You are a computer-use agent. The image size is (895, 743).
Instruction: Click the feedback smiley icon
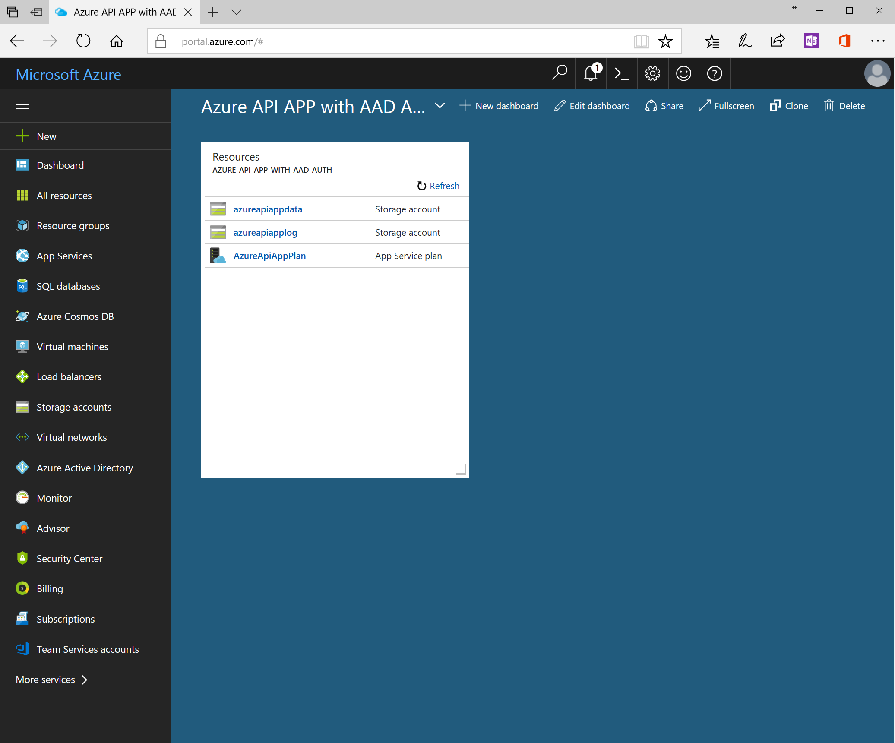[683, 74]
